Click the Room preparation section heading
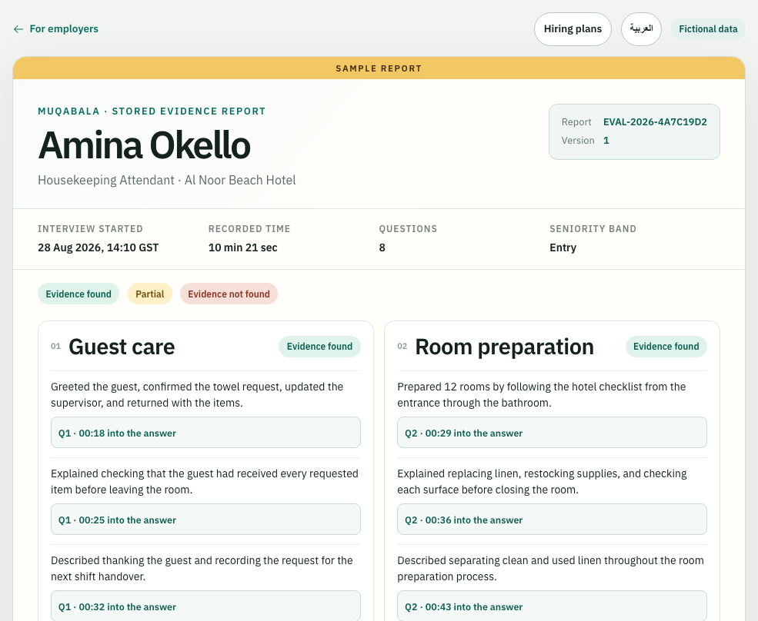This screenshot has height=621, width=758. [504, 347]
